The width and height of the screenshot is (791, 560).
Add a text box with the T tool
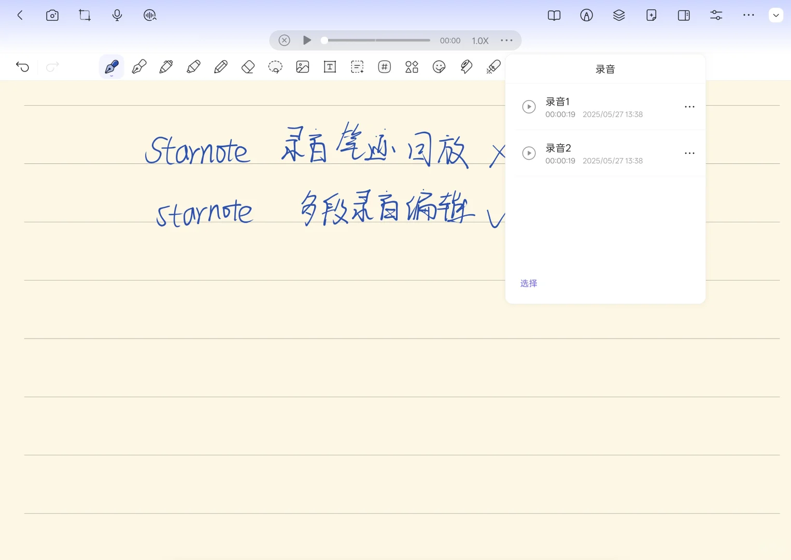(330, 67)
